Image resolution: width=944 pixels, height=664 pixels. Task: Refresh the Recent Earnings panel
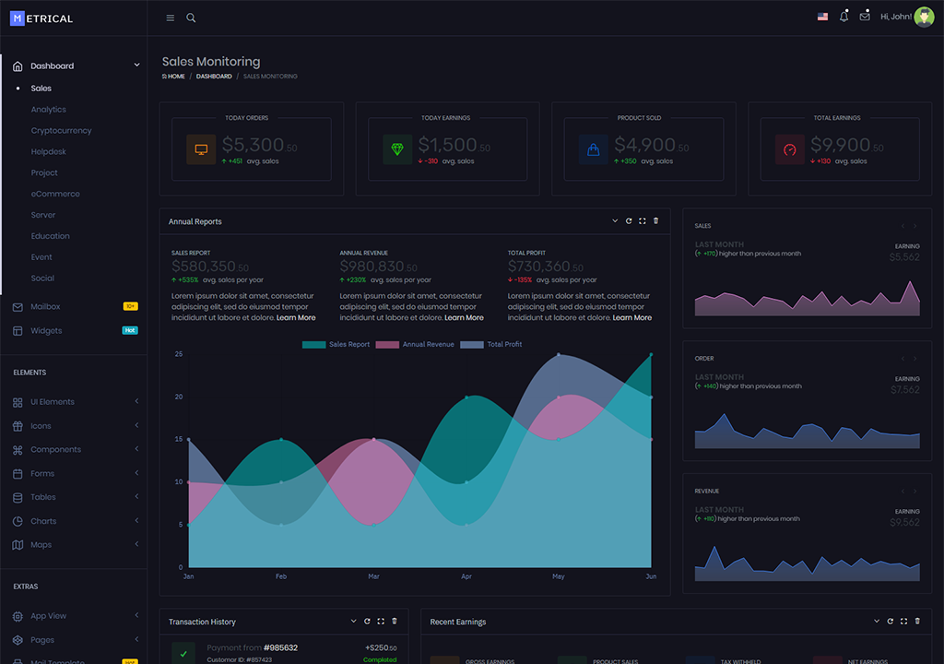pyautogui.click(x=891, y=622)
